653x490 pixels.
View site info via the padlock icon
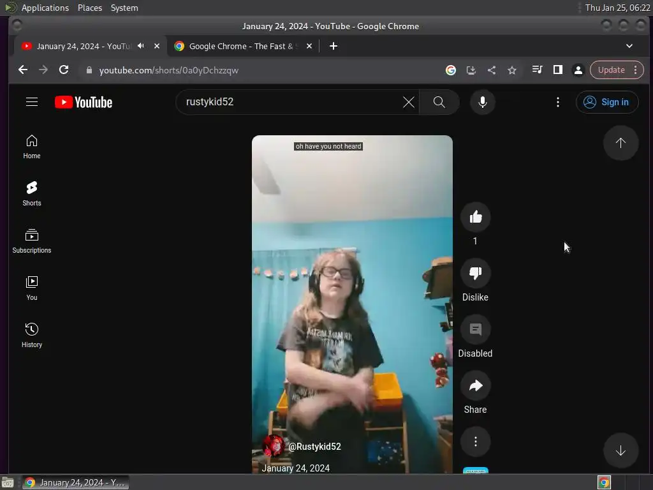pyautogui.click(x=89, y=70)
